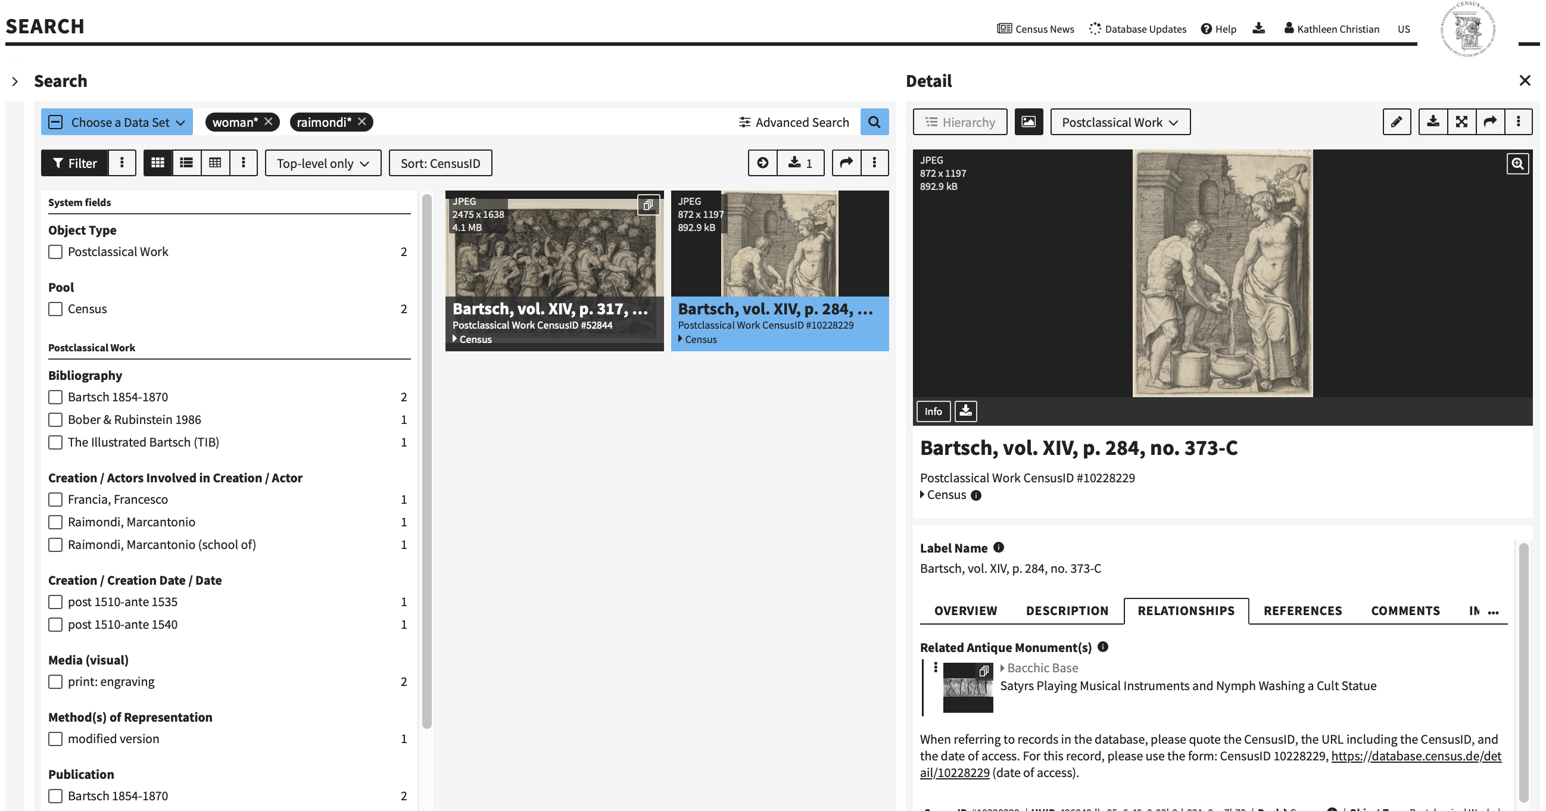Switch to the REFERENCES tab
The height and width of the screenshot is (811, 1546).
(1302, 611)
